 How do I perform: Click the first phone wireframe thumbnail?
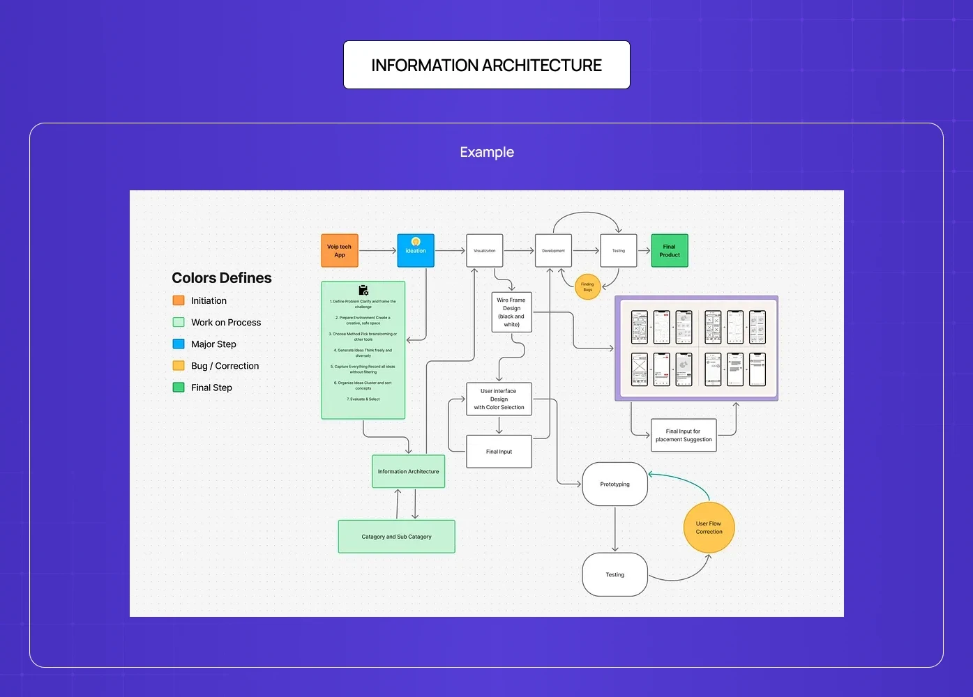tap(639, 327)
